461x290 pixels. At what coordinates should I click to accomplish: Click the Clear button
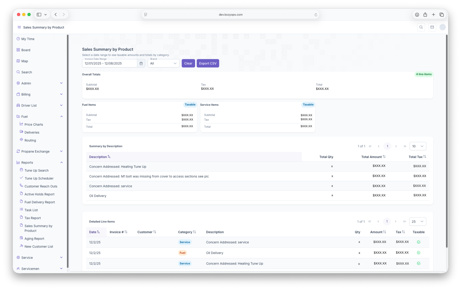click(188, 64)
